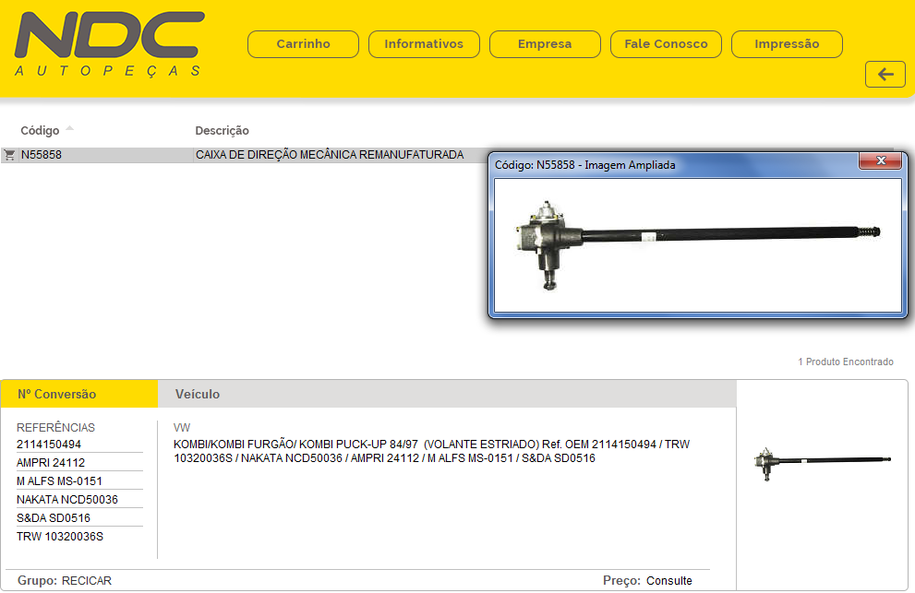Screen dimensions: 915x593
Task: Click the back arrow button
Action: [885, 75]
